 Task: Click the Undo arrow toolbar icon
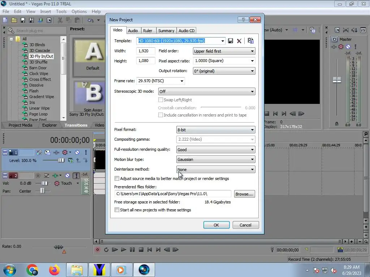91,20
